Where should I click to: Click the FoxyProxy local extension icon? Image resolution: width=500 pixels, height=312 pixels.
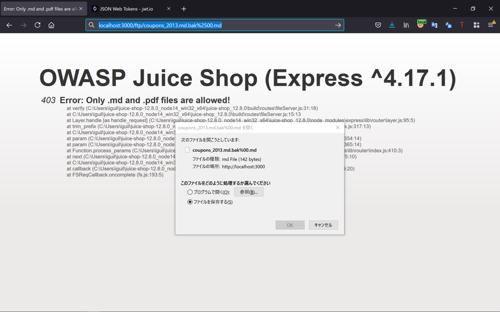pyautogui.click(x=421, y=24)
